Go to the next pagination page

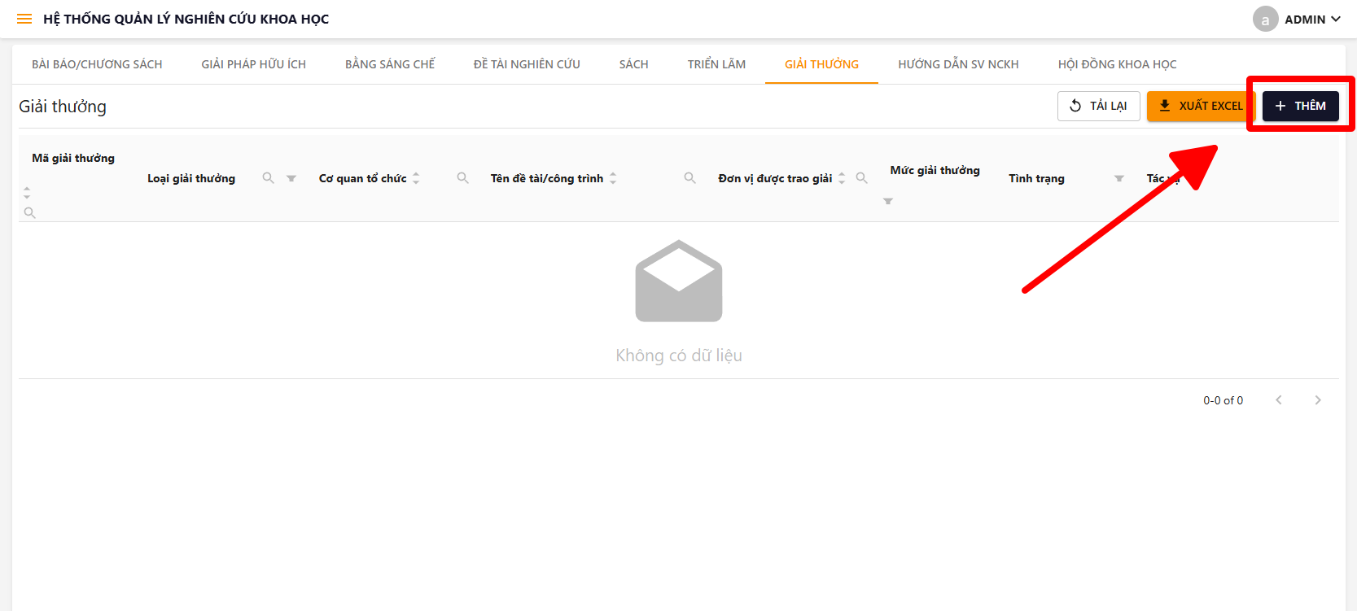point(1317,400)
